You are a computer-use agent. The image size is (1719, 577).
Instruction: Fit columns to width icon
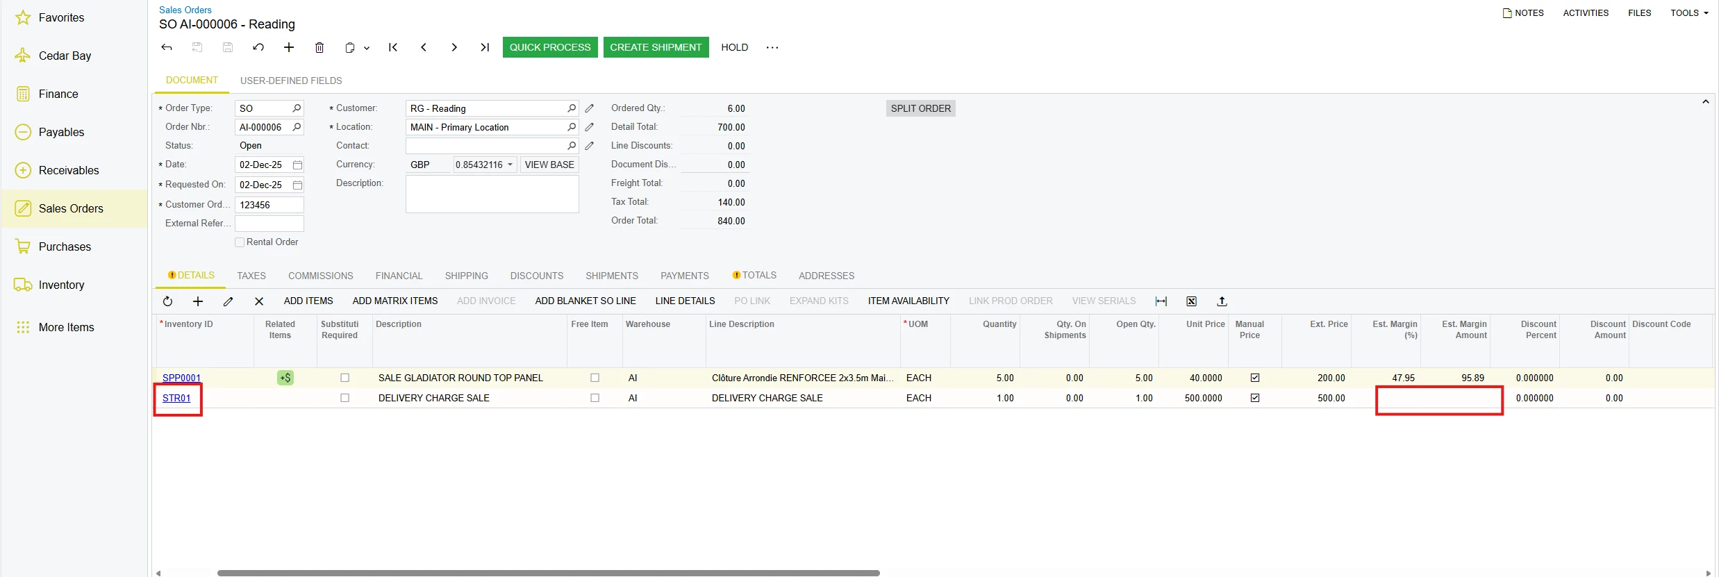[x=1161, y=301]
